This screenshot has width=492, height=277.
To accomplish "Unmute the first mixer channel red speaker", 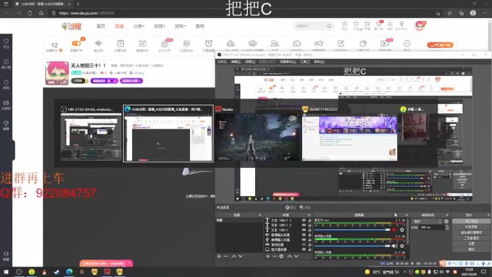I will pyautogui.click(x=394, y=230).
